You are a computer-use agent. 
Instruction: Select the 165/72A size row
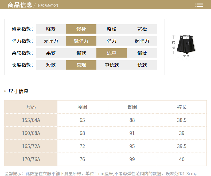(31, 146)
